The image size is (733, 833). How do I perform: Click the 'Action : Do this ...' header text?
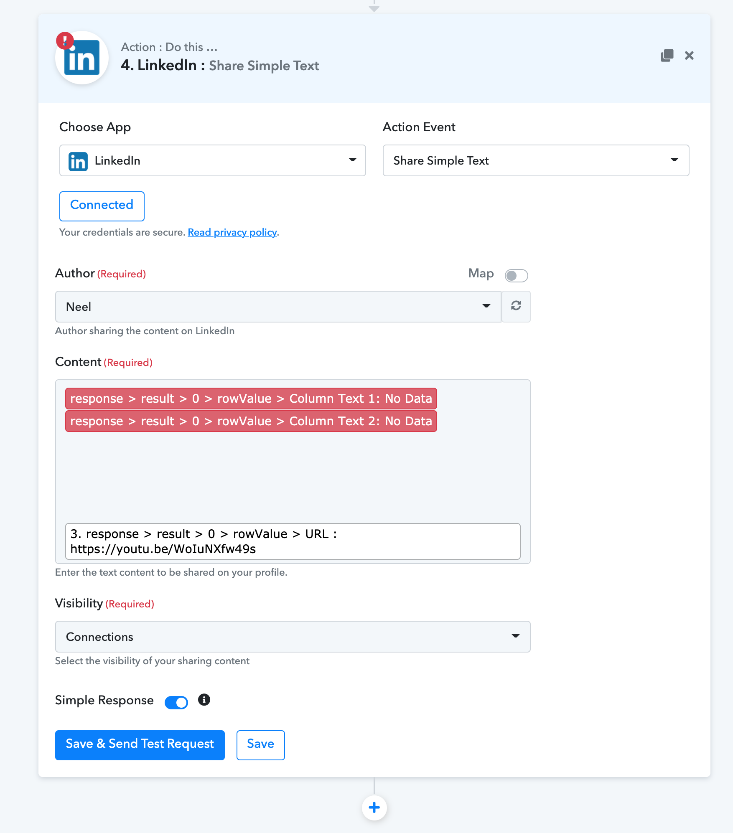coord(169,47)
